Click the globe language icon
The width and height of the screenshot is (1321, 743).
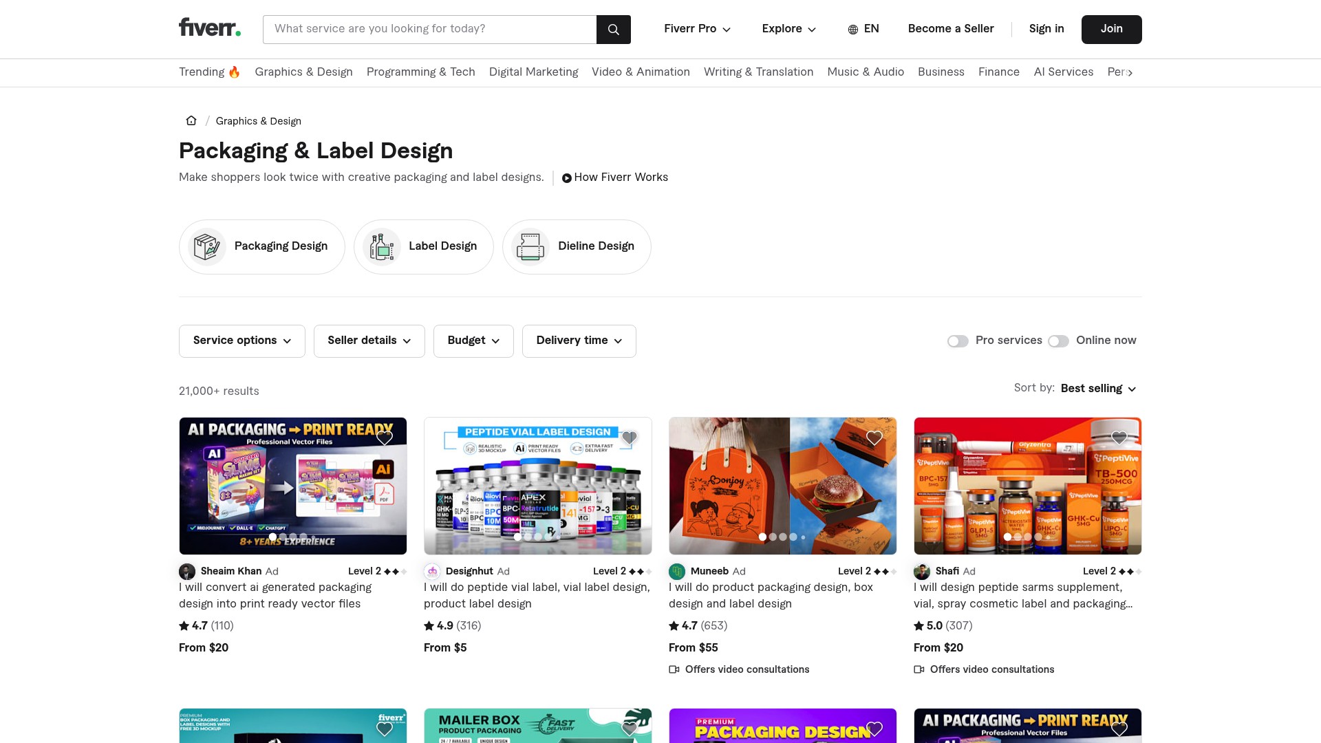click(x=853, y=30)
